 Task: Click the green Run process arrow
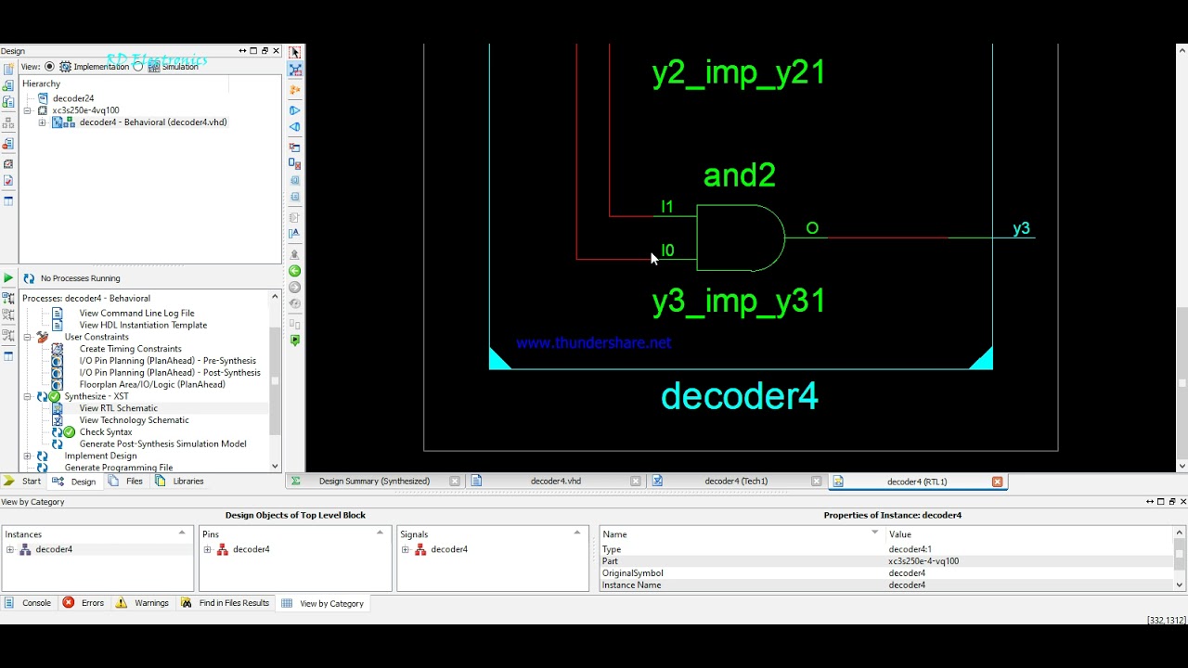(x=8, y=278)
